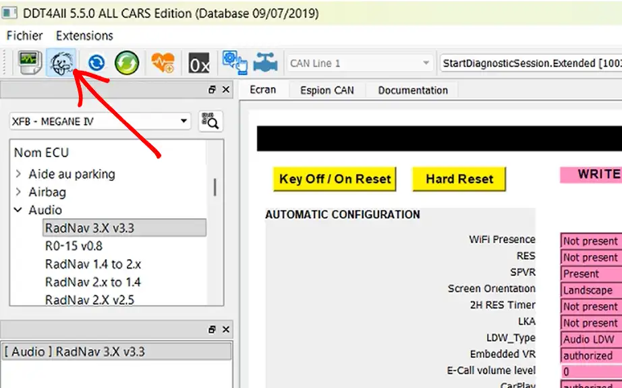Open the LDW_Type Audio LDW field
The width and height of the screenshot is (622, 388).
coord(591,339)
